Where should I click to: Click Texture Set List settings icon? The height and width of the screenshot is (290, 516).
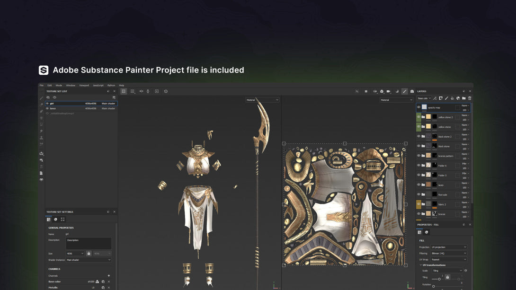[114, 97]
